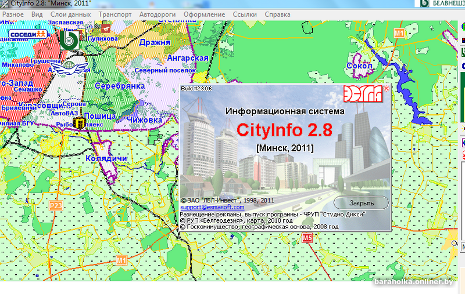
Task: Click the Колядичи label on the map
Action: (x=106, y=158)
